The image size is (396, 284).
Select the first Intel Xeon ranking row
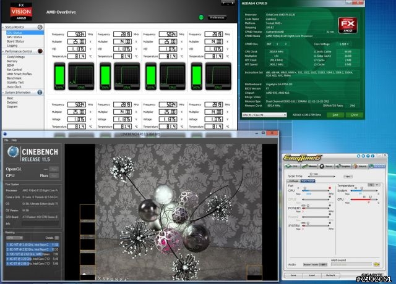coord(32,244)
